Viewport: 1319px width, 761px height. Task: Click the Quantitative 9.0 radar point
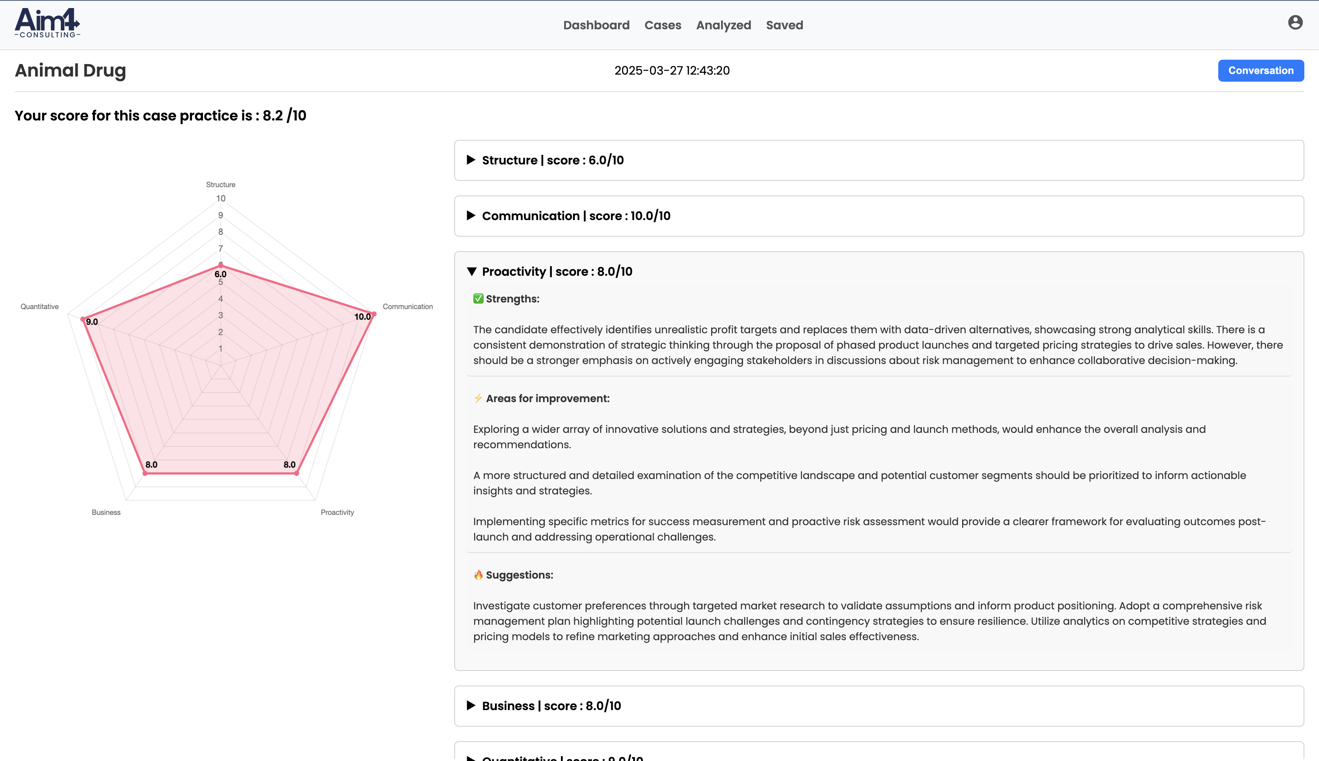82,319
